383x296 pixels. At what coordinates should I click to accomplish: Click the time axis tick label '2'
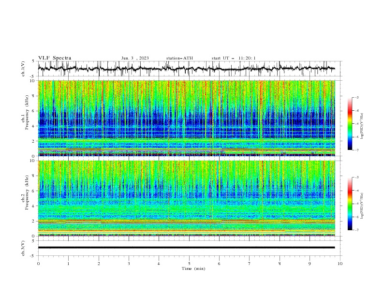coord(99,264)
